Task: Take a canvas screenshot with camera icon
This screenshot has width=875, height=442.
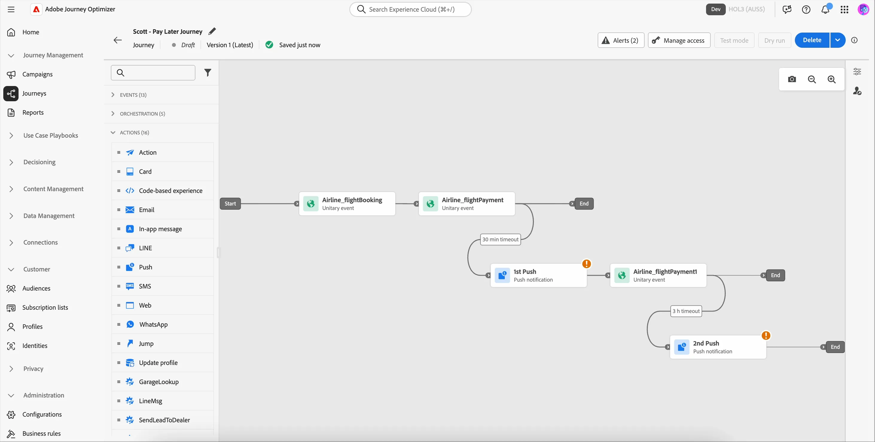Action: [x=792, y=79]
